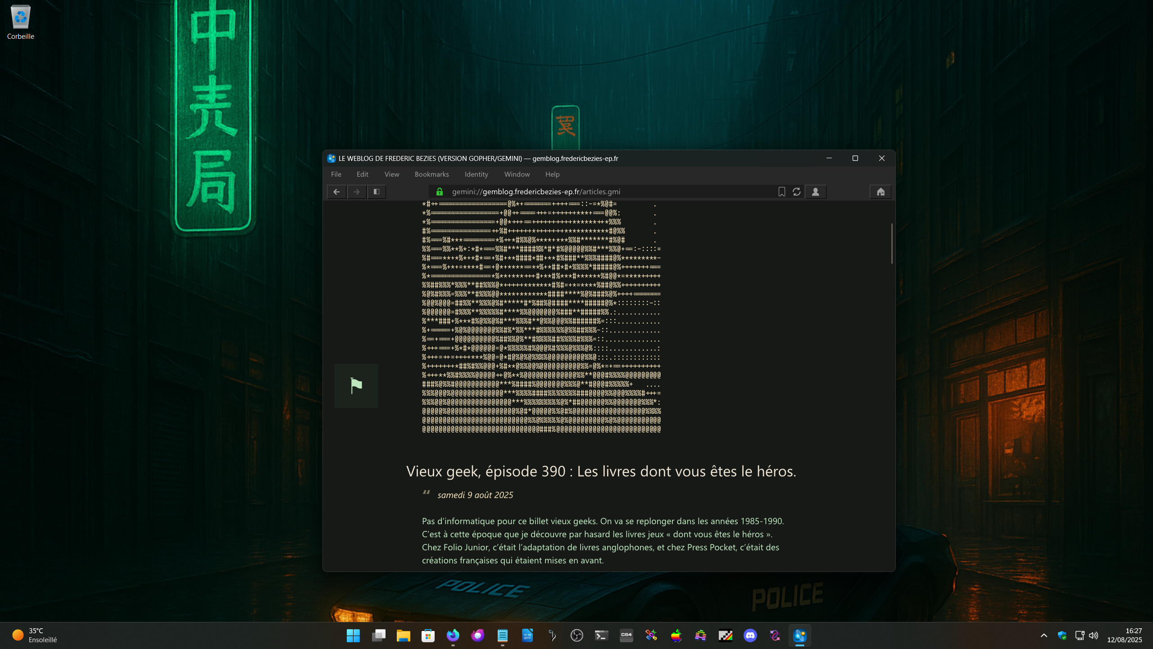Open the Help menu

click(x=552, y=174)
